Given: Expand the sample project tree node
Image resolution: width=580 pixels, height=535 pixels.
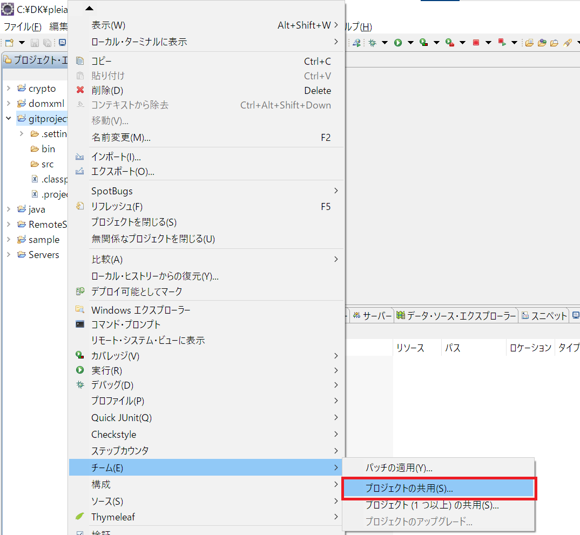Looking at the screenshot, I should point(9,239).
